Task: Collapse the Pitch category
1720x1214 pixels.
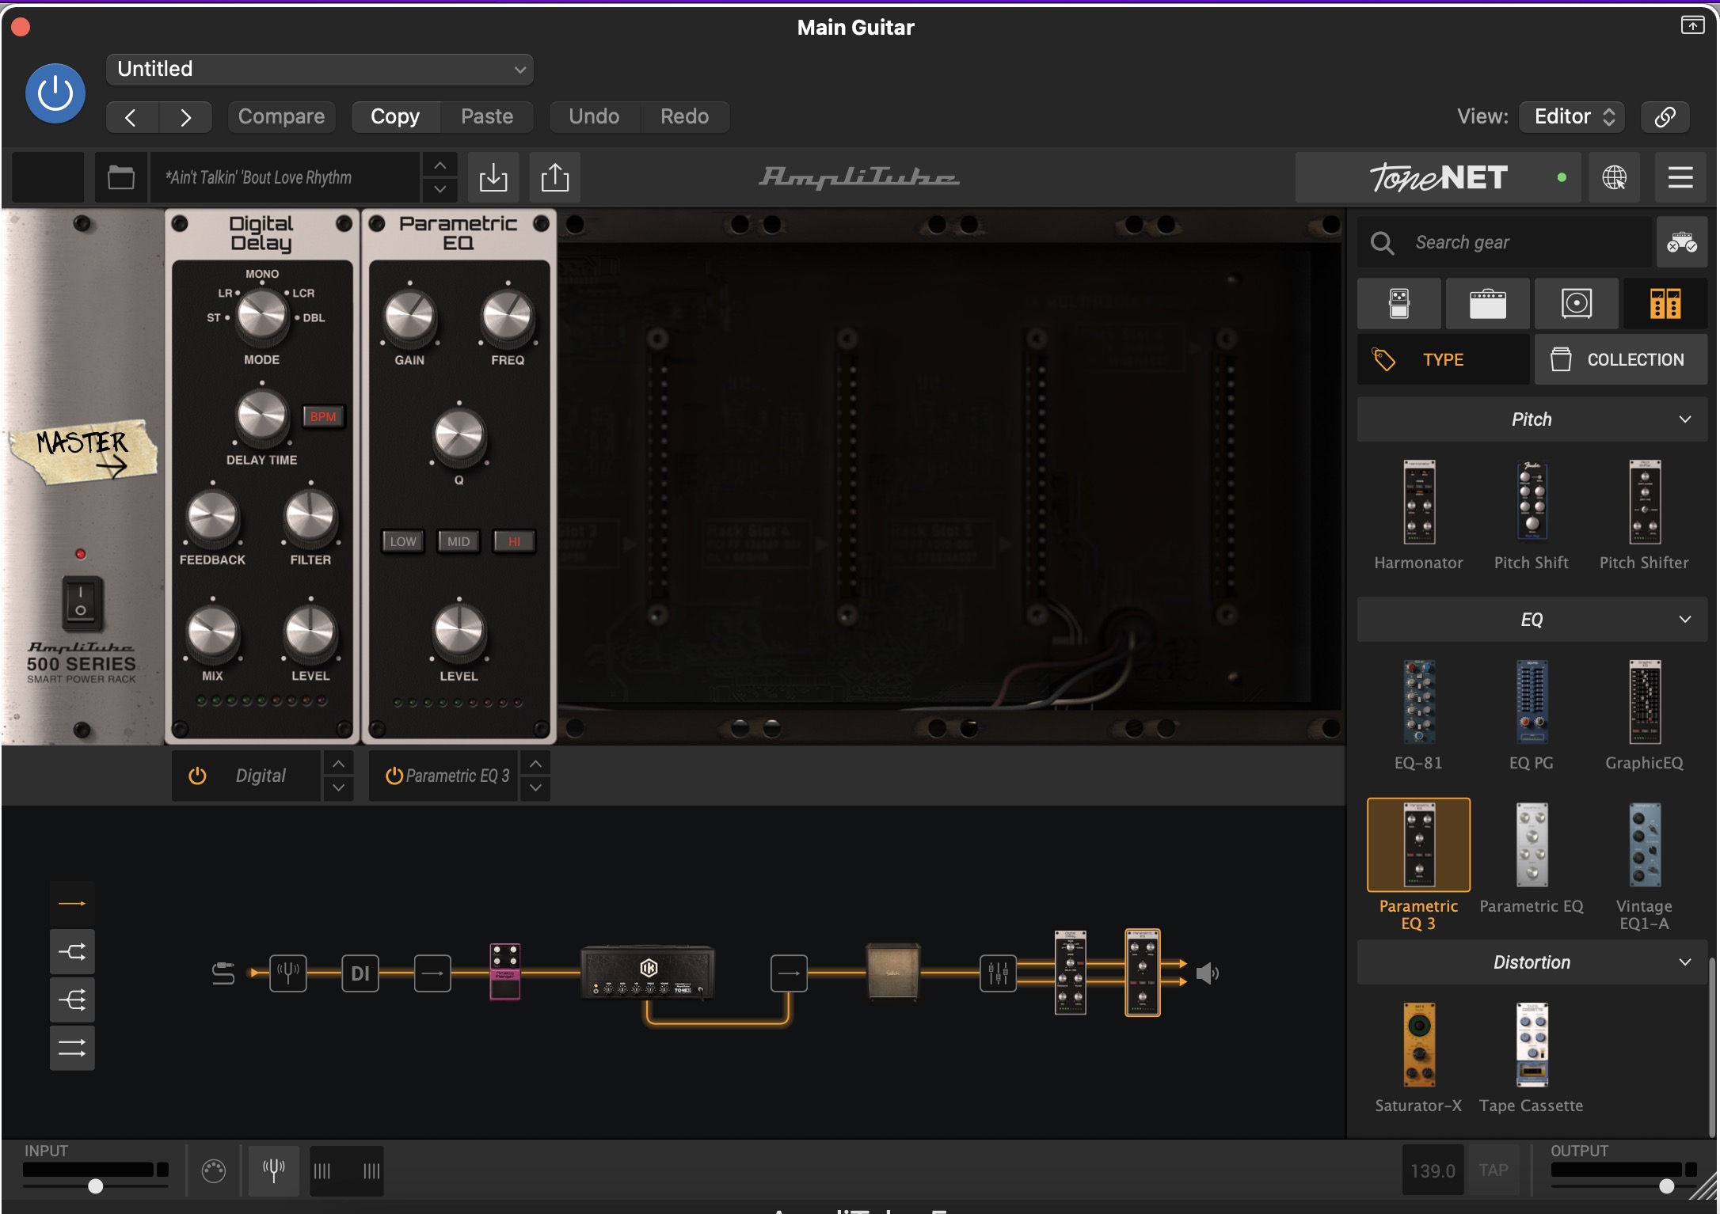Action: pos(1532,419)
